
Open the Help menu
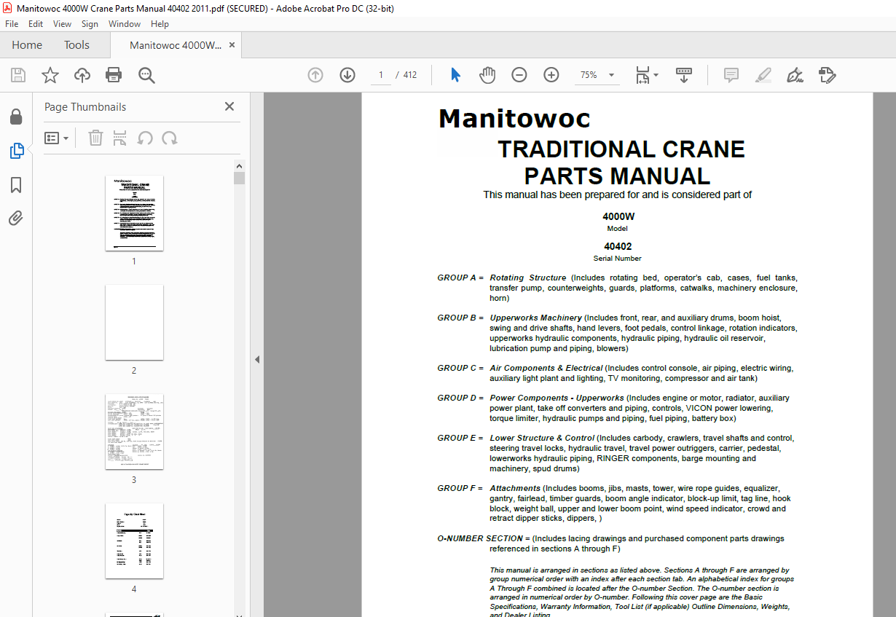(x=160, y=24)
